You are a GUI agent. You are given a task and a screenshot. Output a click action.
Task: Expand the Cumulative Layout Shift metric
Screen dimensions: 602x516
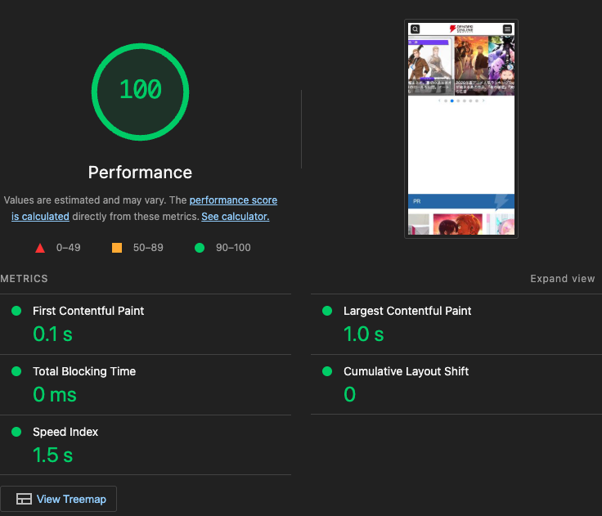[406, 371]
